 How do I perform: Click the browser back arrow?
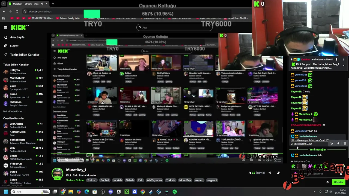click(x=4, y=11)
